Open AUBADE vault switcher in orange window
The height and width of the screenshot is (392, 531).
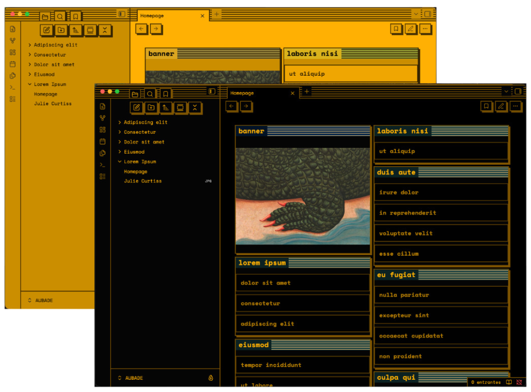click(x=41, y=301)
